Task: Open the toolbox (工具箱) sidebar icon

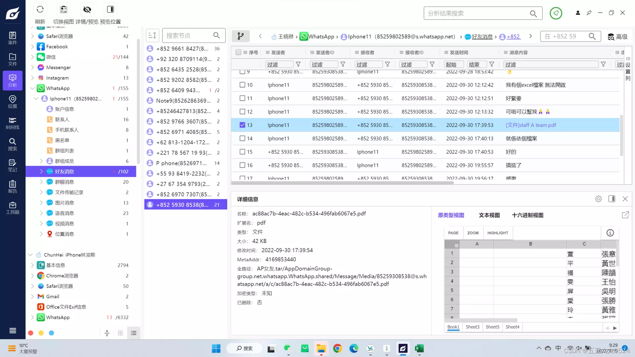Action: (13, 208)
